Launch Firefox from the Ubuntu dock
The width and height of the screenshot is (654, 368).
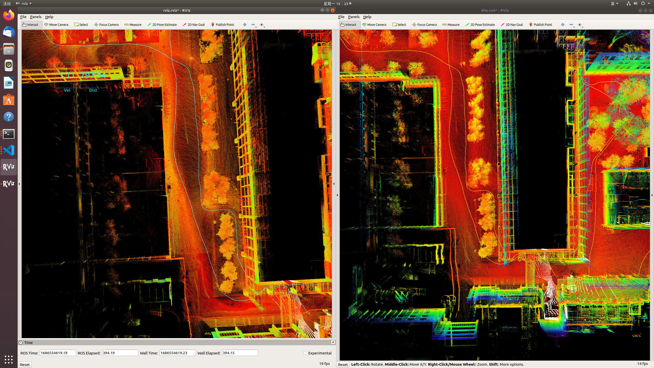(x=9, y=15)
